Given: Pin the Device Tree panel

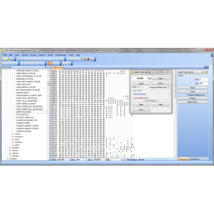Looking at the screenshot, I should (x=46, y=67).
